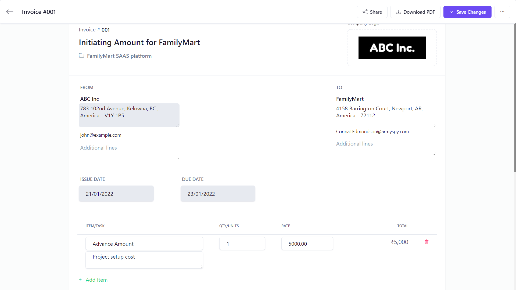Download the invoice as PDF
This screenshot has height=290, width=516.
[415, 12]
